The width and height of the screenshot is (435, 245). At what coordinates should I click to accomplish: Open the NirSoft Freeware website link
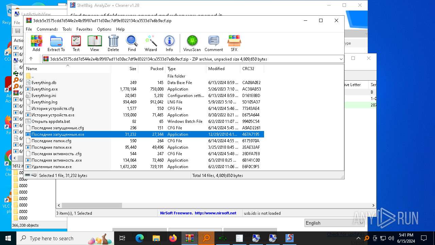198,213
